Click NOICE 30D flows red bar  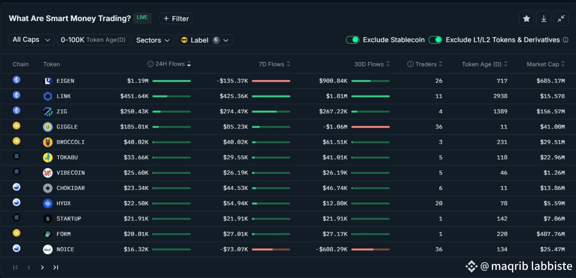[x=370, y=249]
